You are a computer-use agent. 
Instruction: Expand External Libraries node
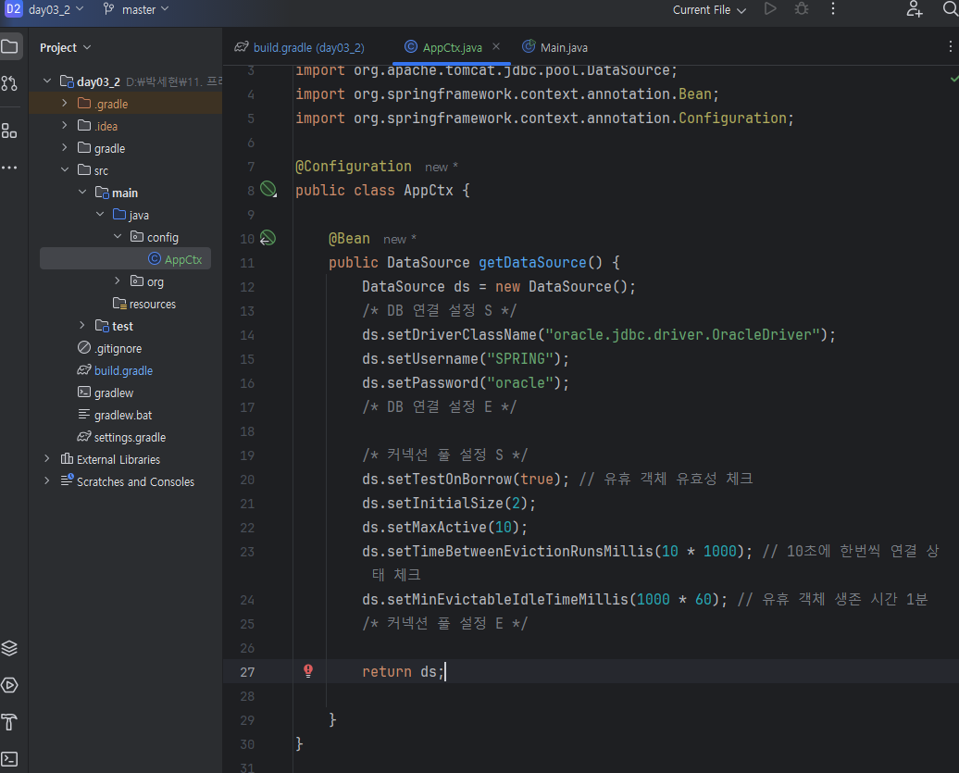(x=47, y=459)
